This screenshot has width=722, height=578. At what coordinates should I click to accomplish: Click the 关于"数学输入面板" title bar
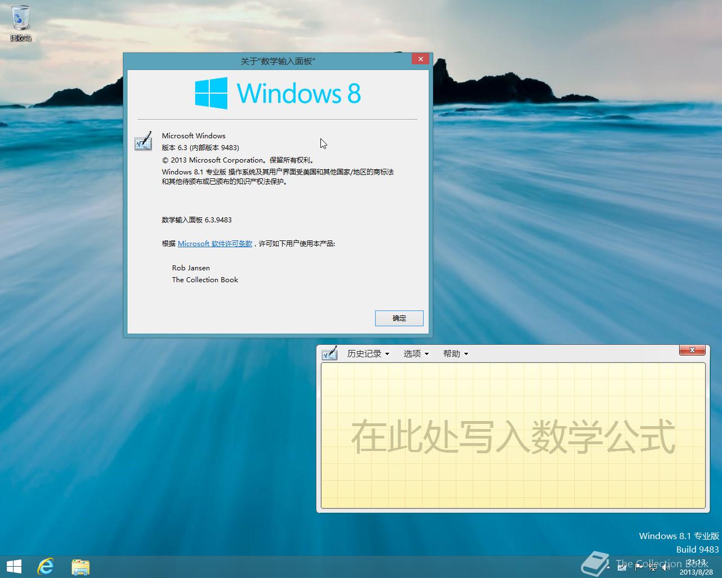click(x=278, y=61)
